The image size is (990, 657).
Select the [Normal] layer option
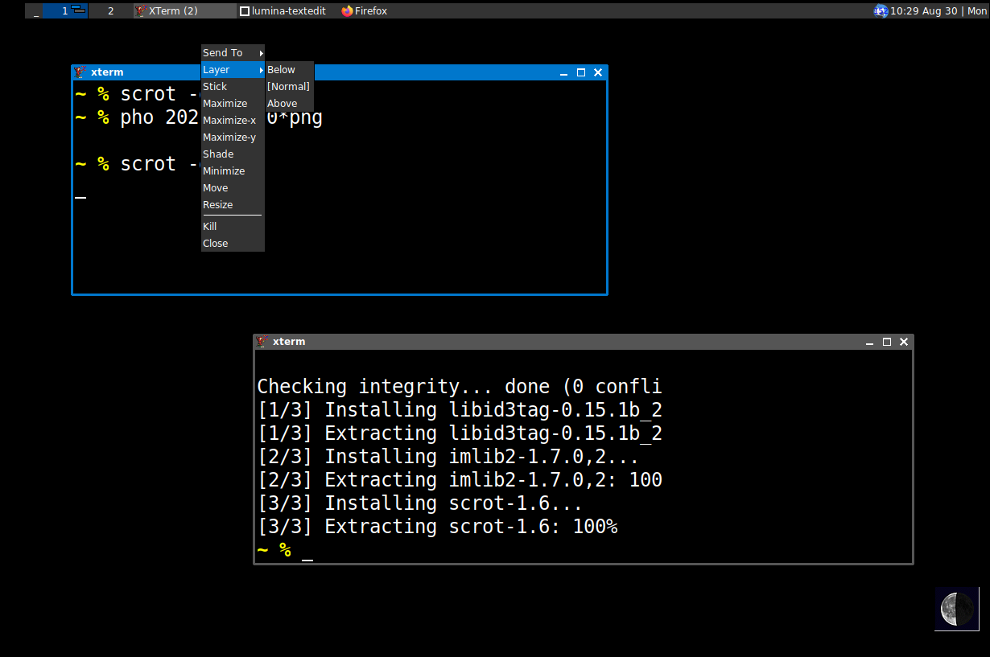288,87
